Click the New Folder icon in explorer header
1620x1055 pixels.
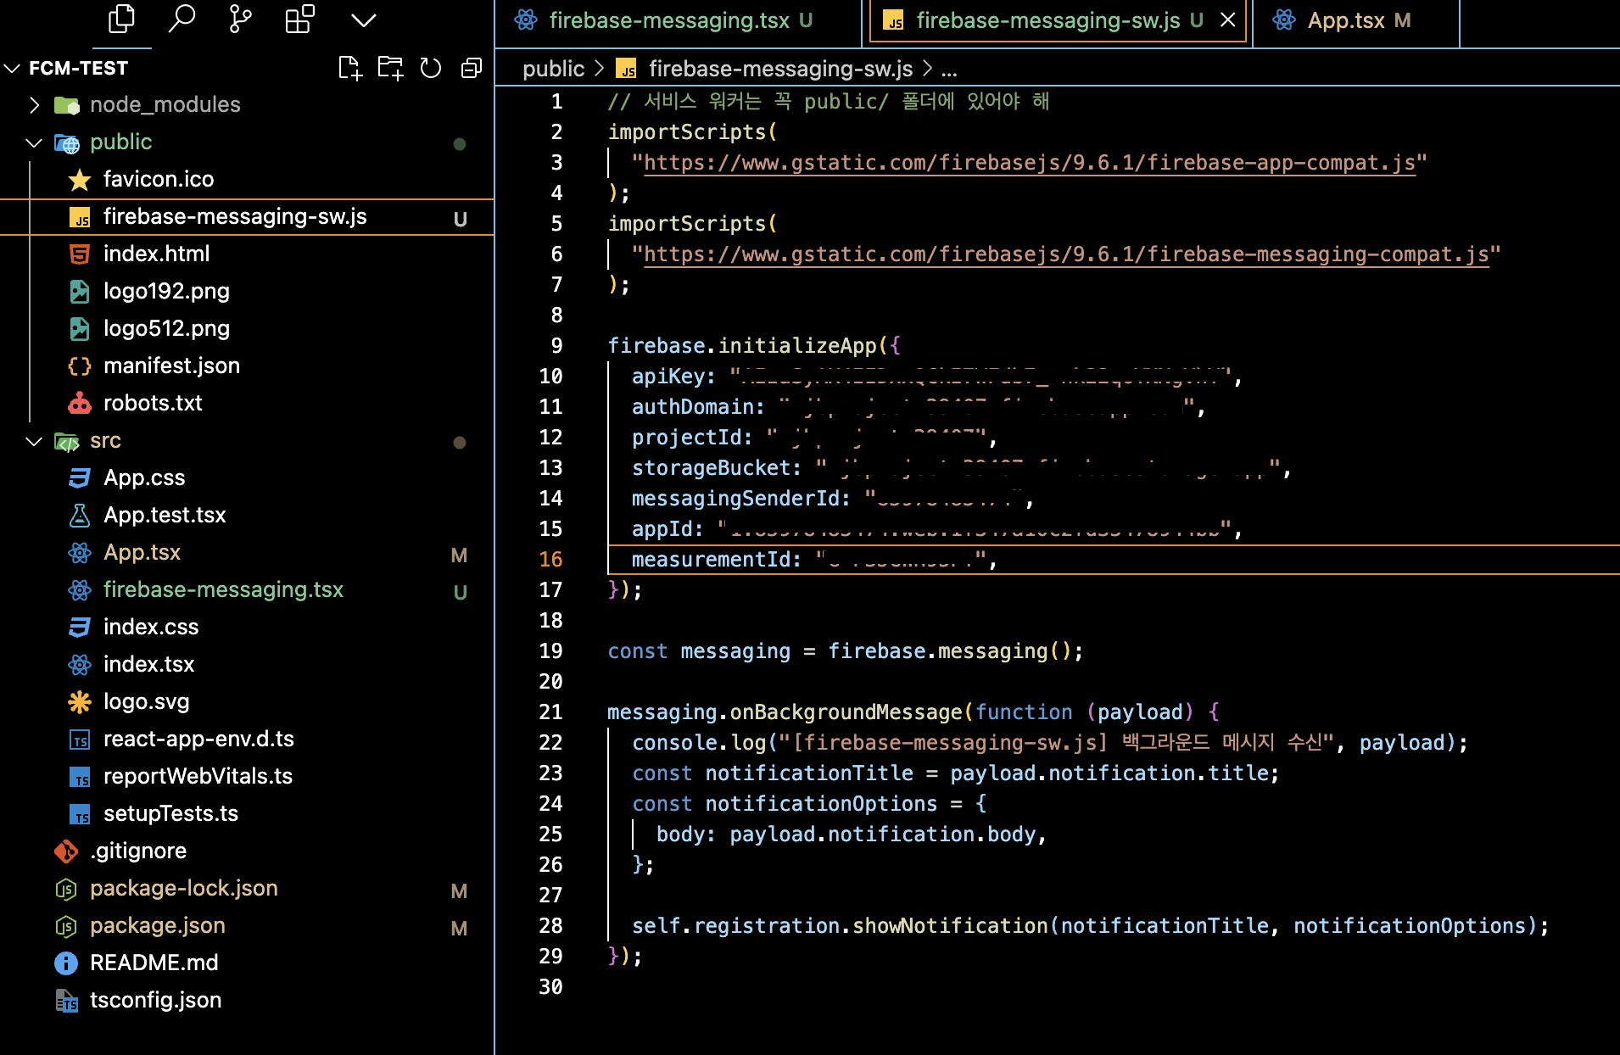click(390, 69)
